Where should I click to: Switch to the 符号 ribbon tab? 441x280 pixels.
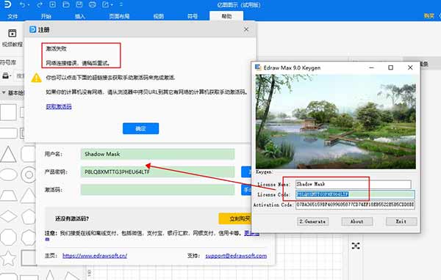pos(193,16)
